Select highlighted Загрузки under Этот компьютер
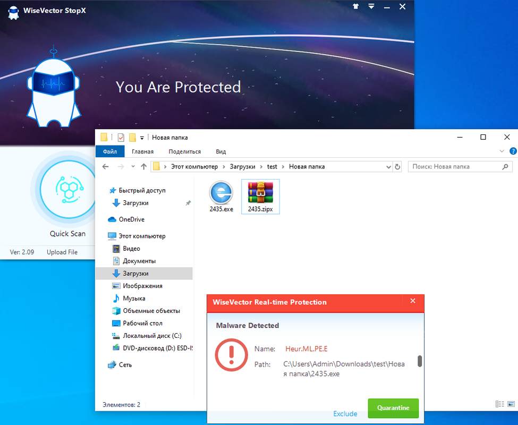The height and width of the screenshot is (425, 518). pos(144,274)
